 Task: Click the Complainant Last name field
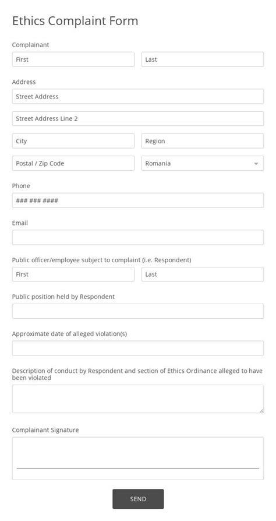(x=203, y=59)
